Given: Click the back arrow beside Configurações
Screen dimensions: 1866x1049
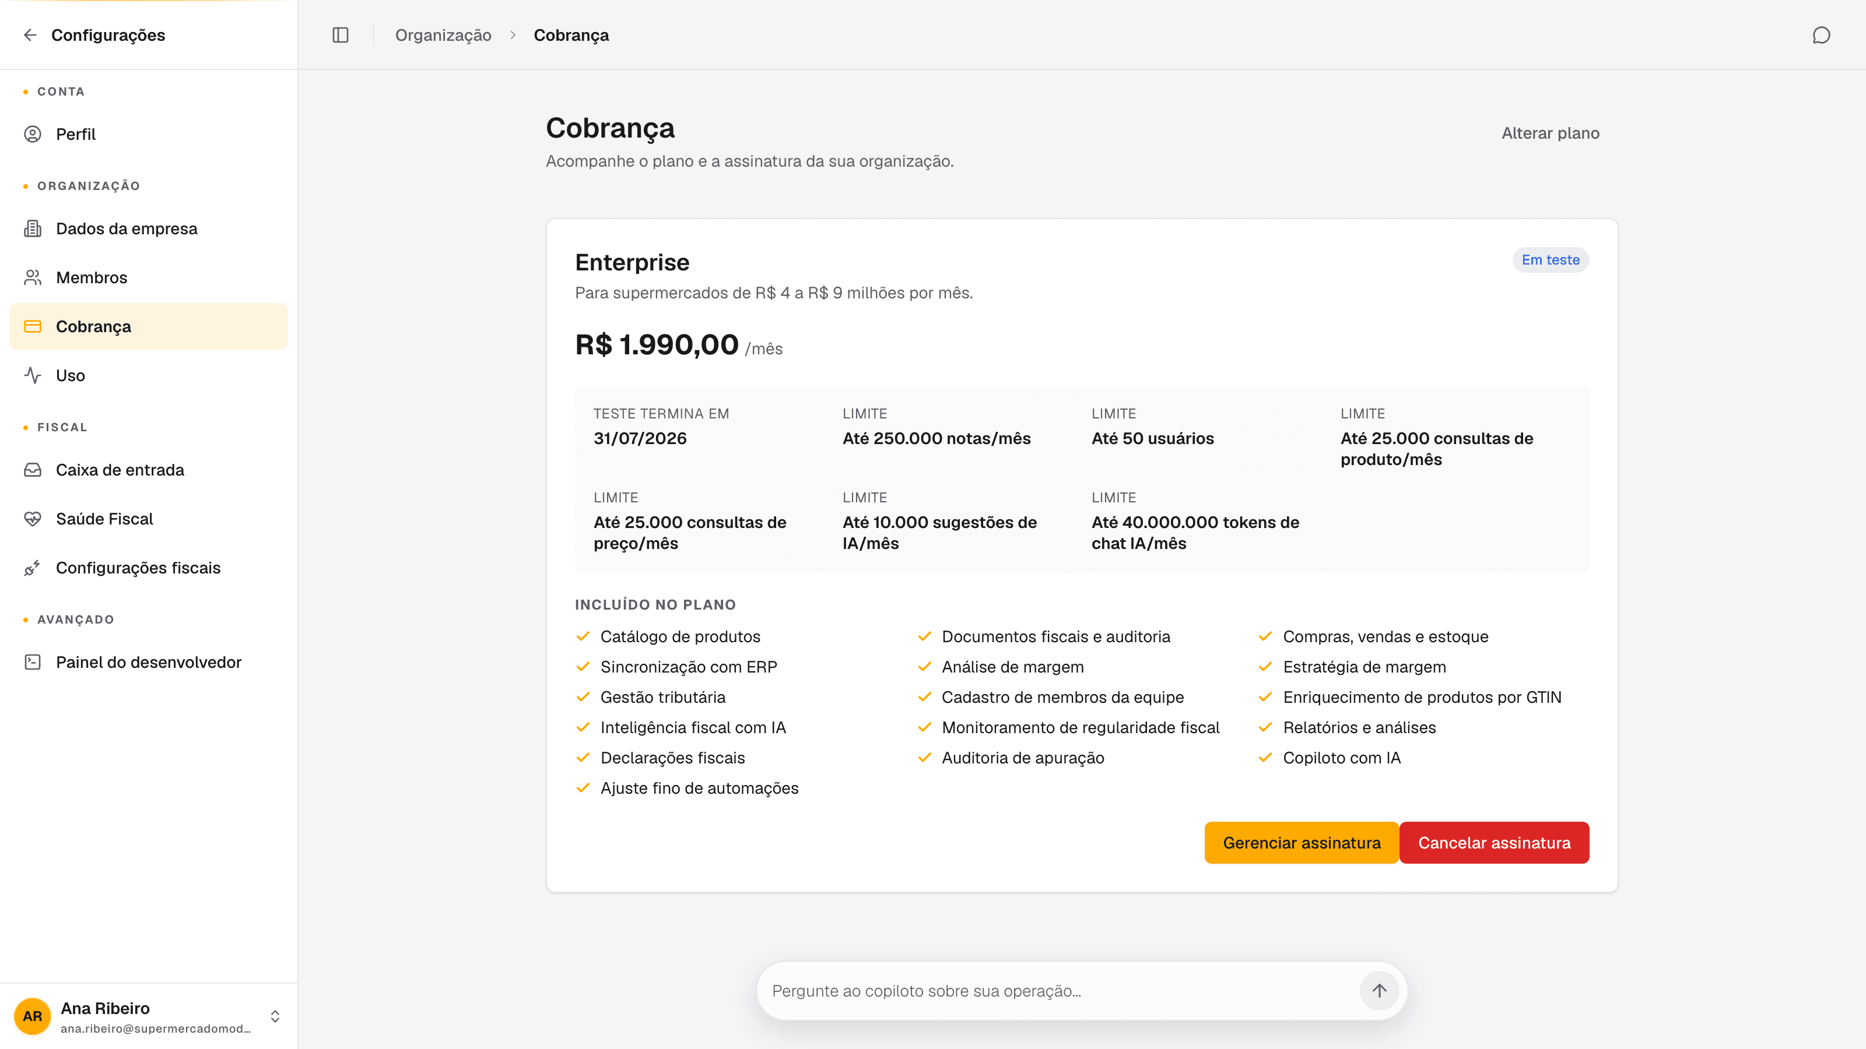Looking at the screenshot, I should [x=30, y=35].
